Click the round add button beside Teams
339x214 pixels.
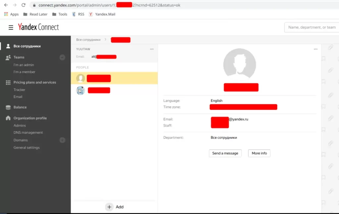62,57
